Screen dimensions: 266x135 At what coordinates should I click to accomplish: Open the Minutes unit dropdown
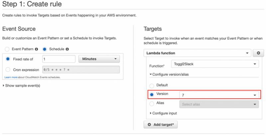coord(99,59)
